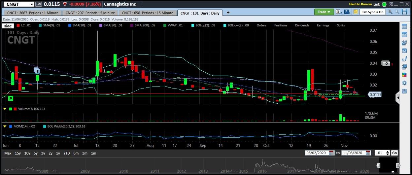Click the green P position marker on chart
This screenshot has height=175, width=412.
11,98
